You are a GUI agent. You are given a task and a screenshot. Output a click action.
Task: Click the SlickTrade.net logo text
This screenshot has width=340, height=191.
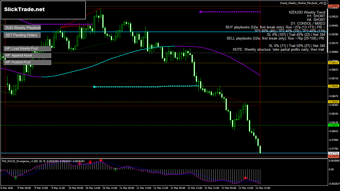coord(24,9)
